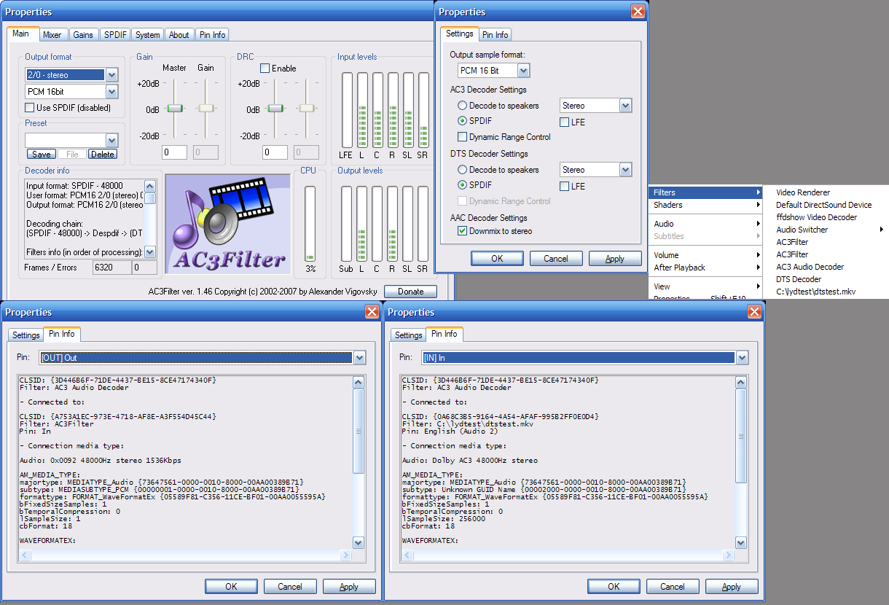Enable the DRC checkbox
The height and width of the screenshot is (605, 889).
pyautogui.click(x=265, y=68)
